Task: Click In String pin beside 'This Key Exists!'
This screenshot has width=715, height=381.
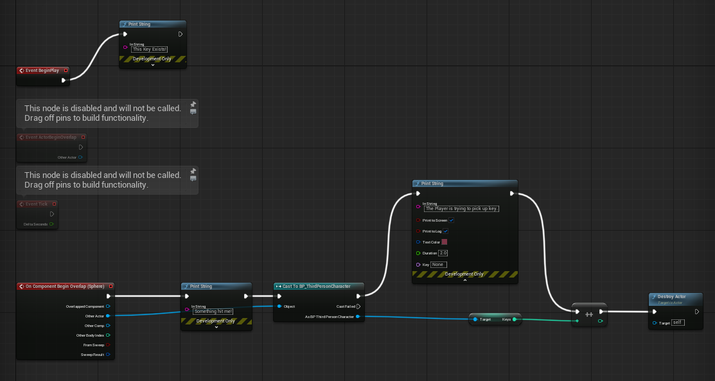Action: click(x=125, y=47)
